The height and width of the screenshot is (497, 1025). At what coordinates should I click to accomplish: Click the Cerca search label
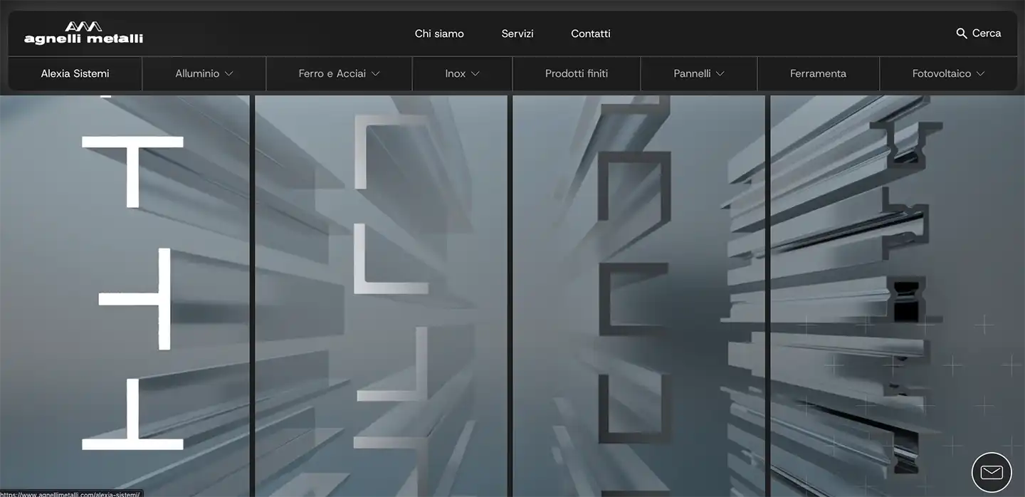click(x=987, y=33)
